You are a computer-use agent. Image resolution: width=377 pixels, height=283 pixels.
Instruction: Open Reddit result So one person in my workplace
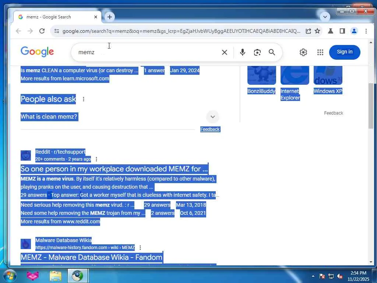pos(114,169)
